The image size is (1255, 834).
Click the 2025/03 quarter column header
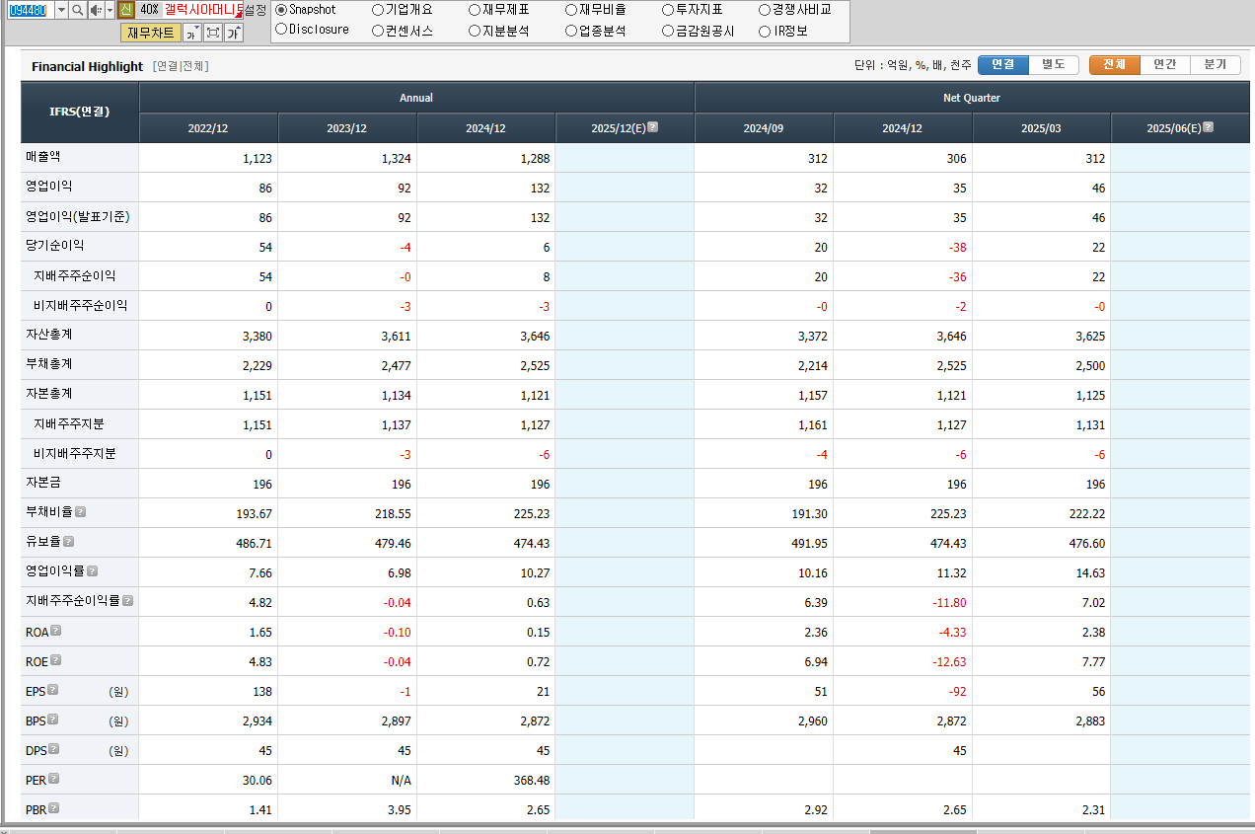(x=1041, y=128)
